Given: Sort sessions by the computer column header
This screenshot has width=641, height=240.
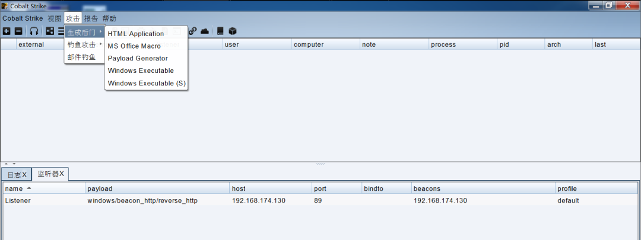Looking at the screenshot, I should (325, 44).
